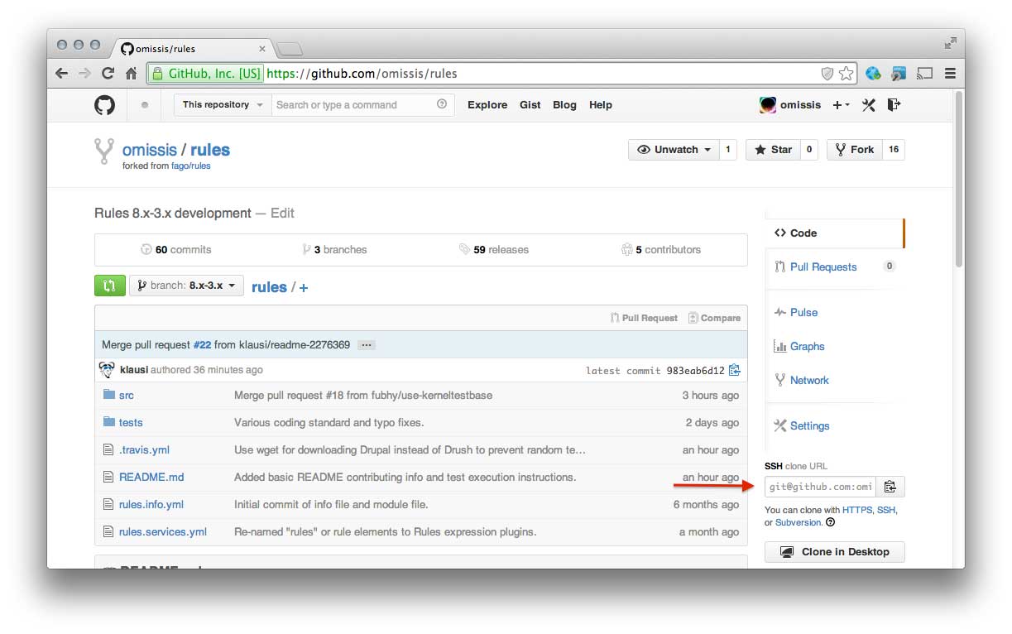Open the .travis.yml file
The image size is (1012, 634).
[x=144, y=450]
